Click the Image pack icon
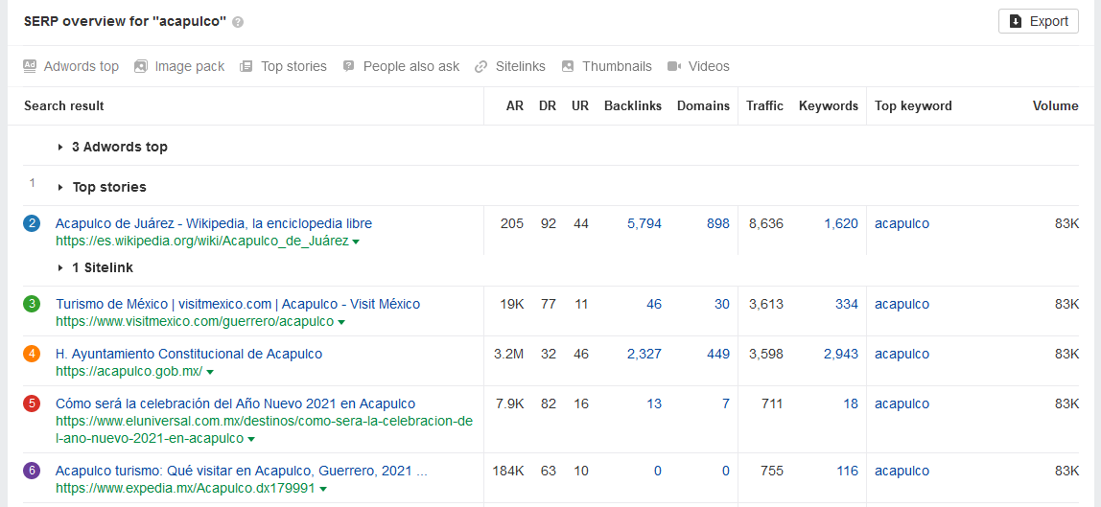Image resolution: width=1101 pixels, height=507 pixels. [x=141, y=66]
